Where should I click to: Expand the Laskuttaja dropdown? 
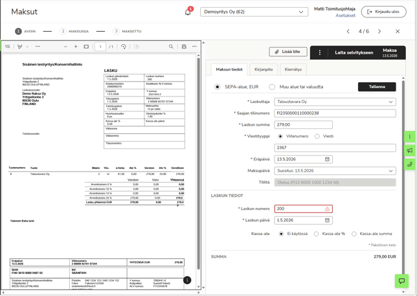[x=335, y=102]
